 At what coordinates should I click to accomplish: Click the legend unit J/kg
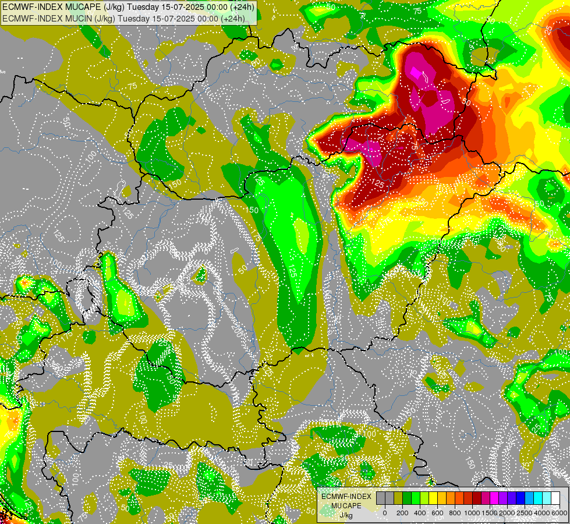click(x=346, y=515)
